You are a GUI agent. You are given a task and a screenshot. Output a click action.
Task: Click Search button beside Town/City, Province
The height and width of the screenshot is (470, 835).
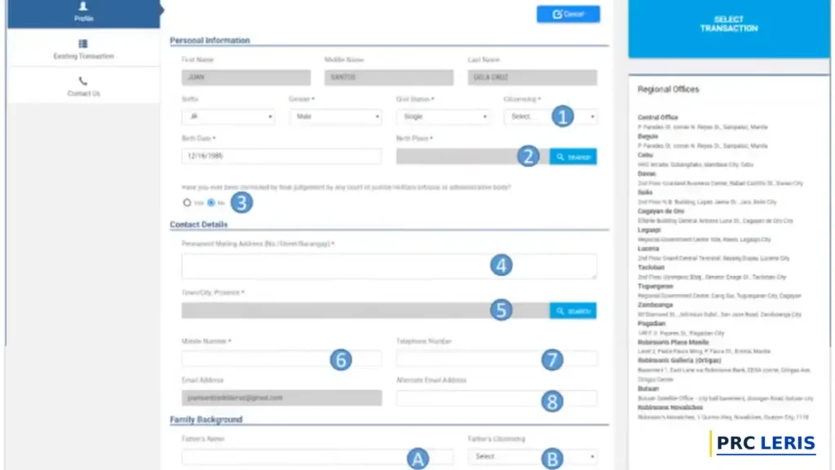click(x=573, y=311)
